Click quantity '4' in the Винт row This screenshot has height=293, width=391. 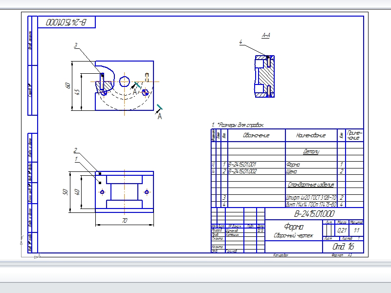pos(341,204)
